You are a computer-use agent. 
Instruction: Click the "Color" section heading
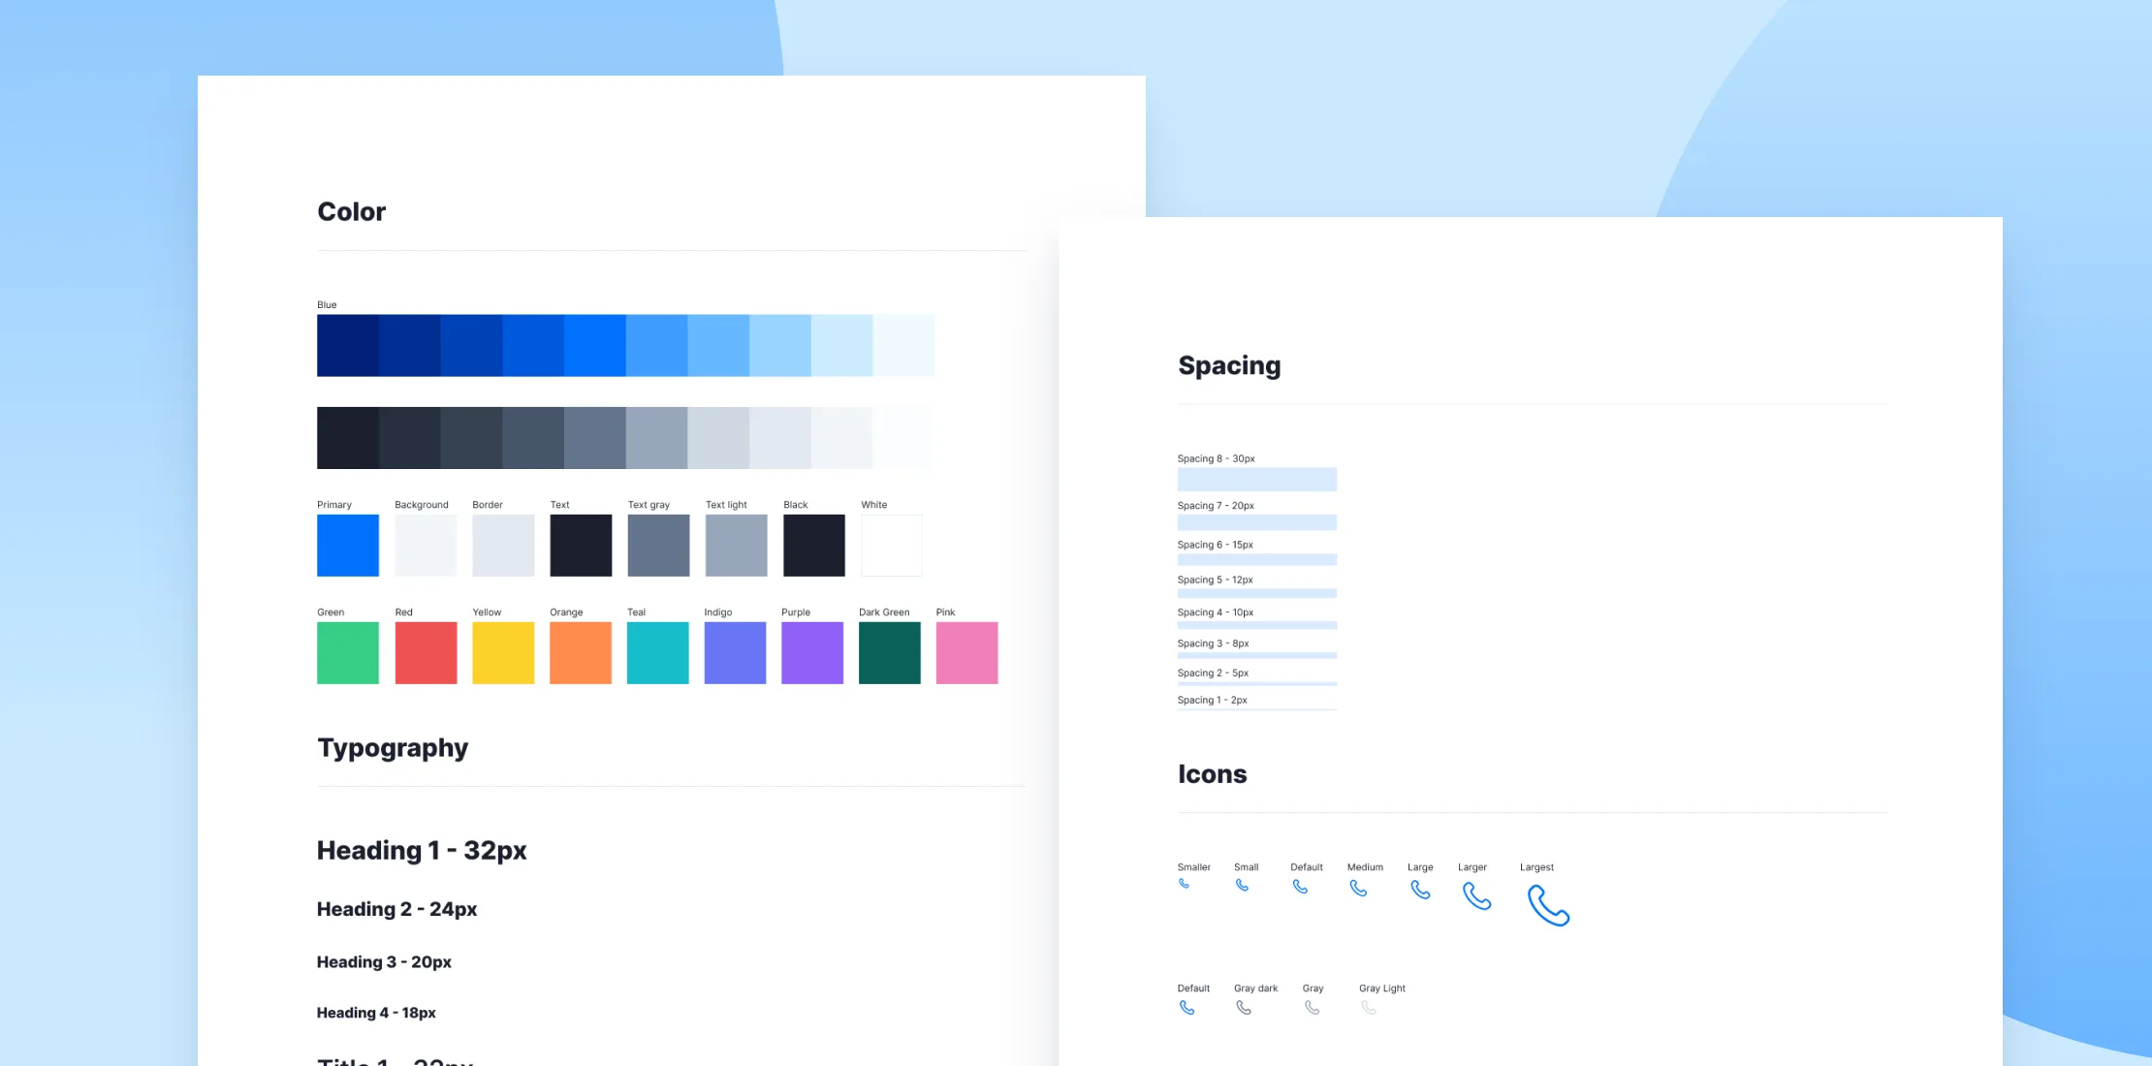[x=352, y=212]
